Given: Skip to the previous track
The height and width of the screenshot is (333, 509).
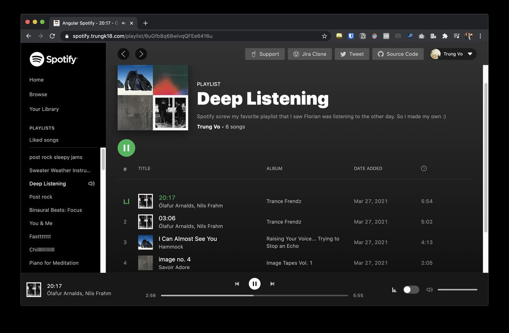Looking at the screenshot, I should (x=237, y=283).
